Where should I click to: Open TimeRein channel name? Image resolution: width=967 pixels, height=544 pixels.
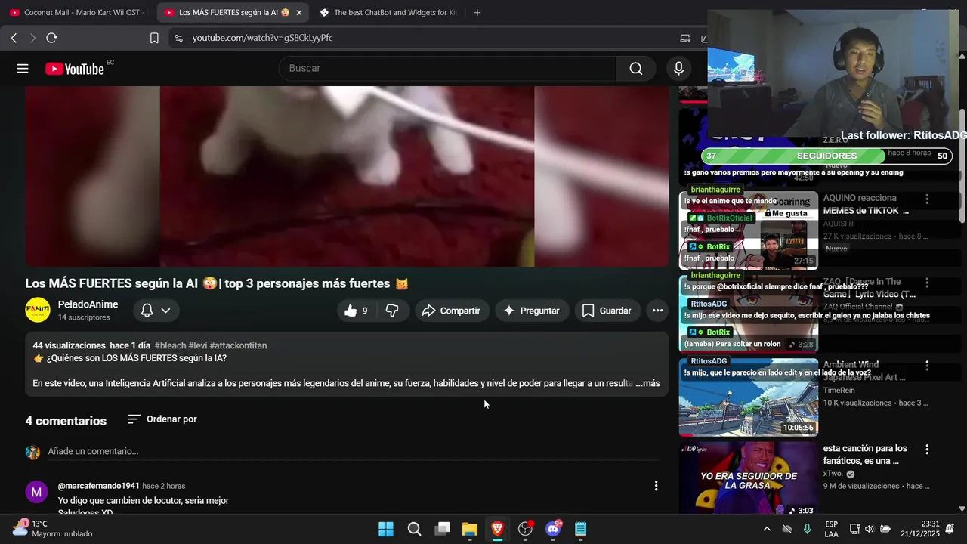(839, 391)
